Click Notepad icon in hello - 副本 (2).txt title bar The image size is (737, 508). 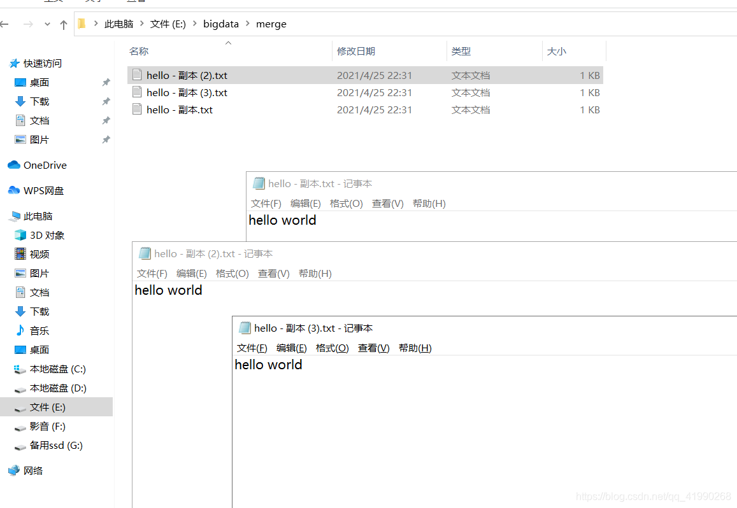point(145,253)
